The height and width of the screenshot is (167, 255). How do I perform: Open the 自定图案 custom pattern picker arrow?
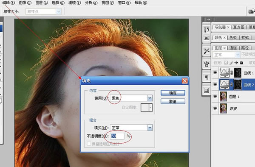coord(150,107)
